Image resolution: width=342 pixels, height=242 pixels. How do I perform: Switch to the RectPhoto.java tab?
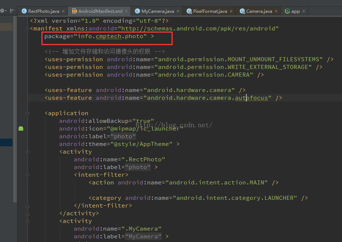click(43, 11)
